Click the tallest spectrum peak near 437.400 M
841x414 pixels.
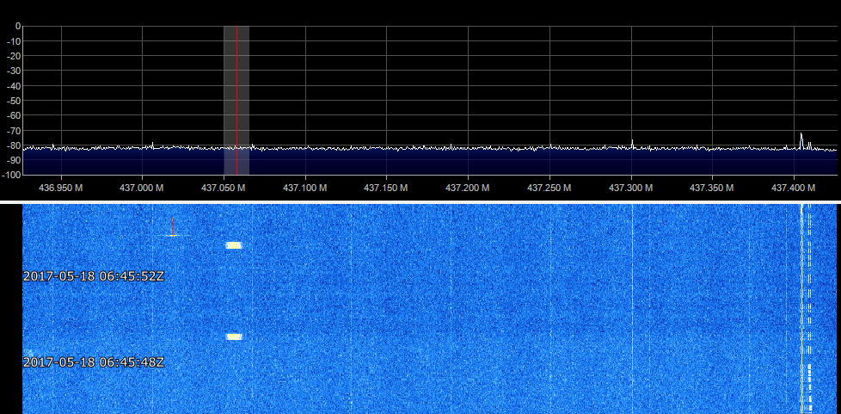801,139
